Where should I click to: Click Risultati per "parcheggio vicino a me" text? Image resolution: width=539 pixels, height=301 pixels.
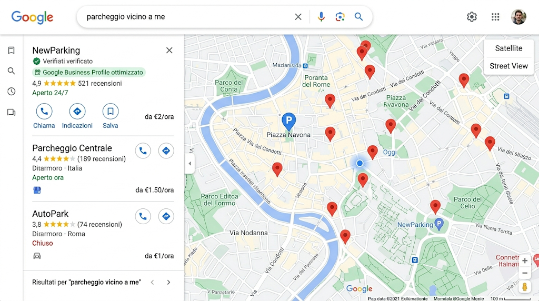pyautogui.click(x=86, y=283)
